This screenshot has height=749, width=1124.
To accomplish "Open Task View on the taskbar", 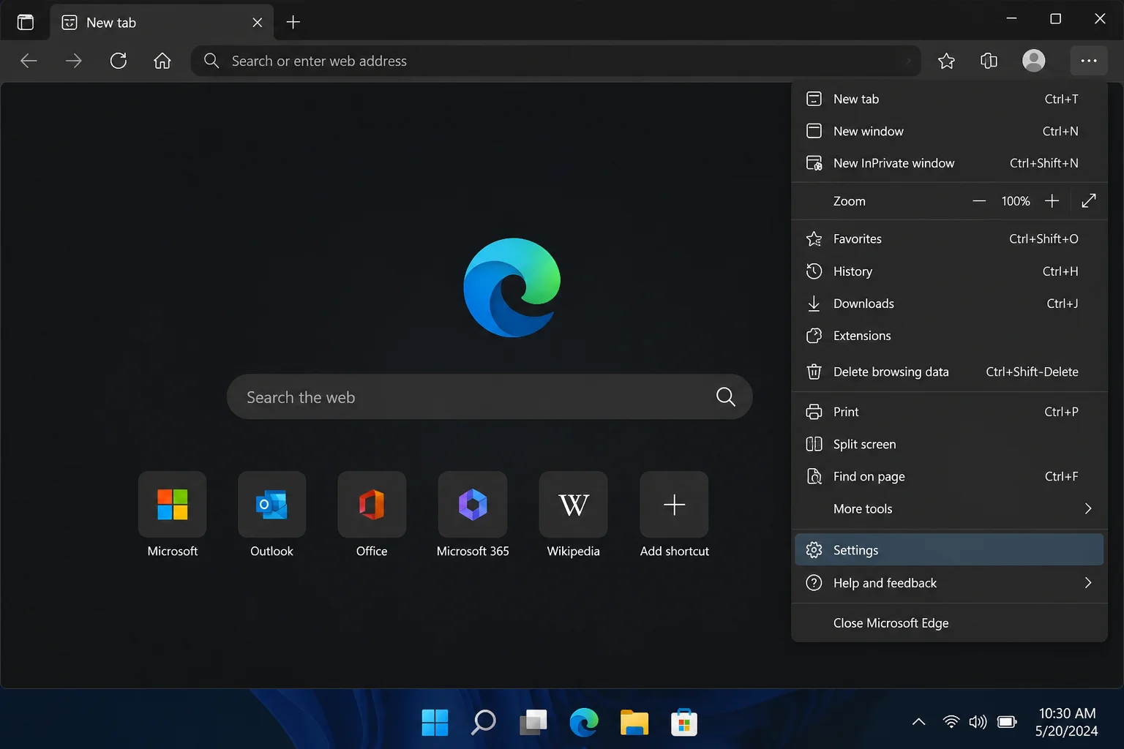I will tap(533, 723).
